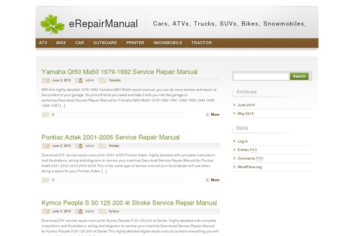Open the TRACTOR menu item
354x236 pixels.
[x=202, y=43]
